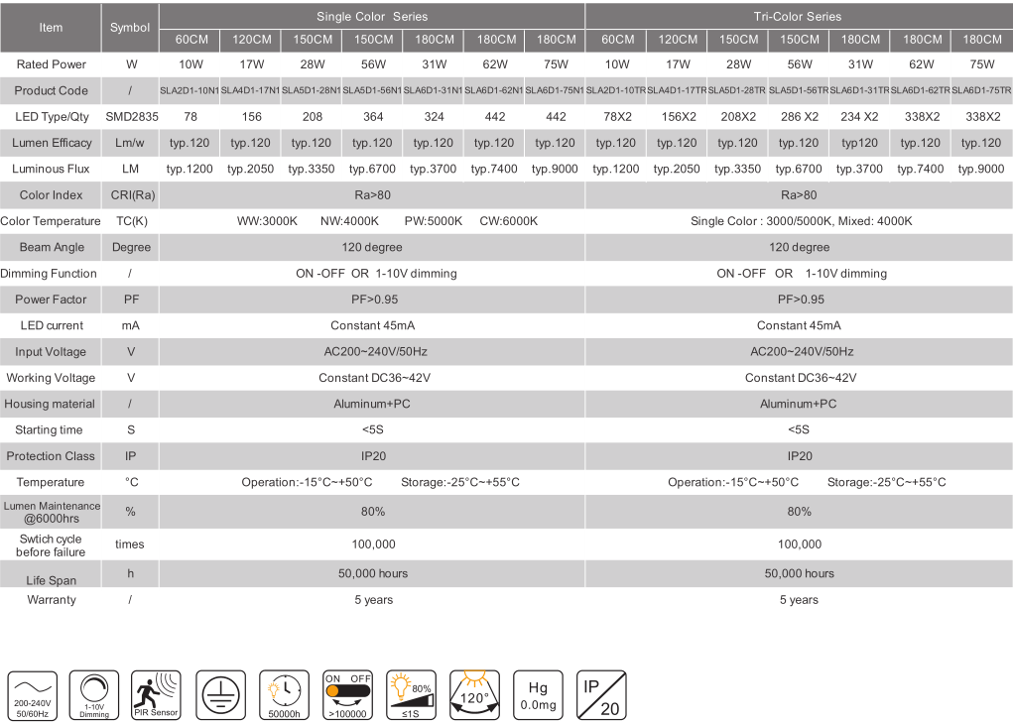Screen dimensions: 1013x726
Task: Select the Luminous Flux row label
Action: tap(51, 169)
